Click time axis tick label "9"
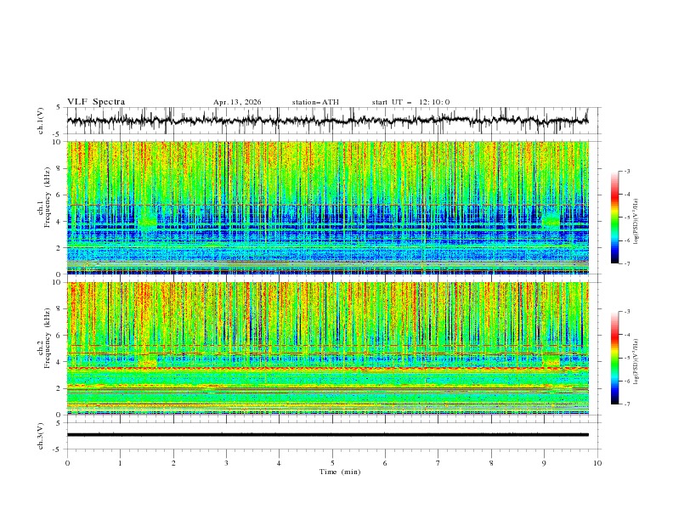The width and height of the screenshot is (673, 520). click(x=544, y=463)
